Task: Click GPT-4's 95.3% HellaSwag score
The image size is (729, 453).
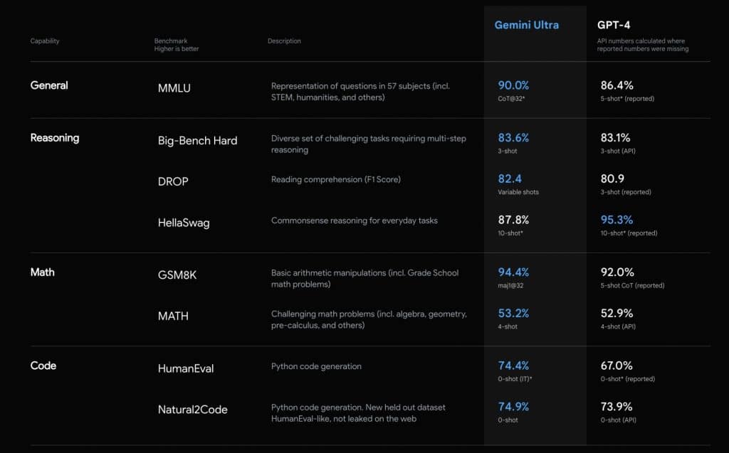Action: pos(617,220)
